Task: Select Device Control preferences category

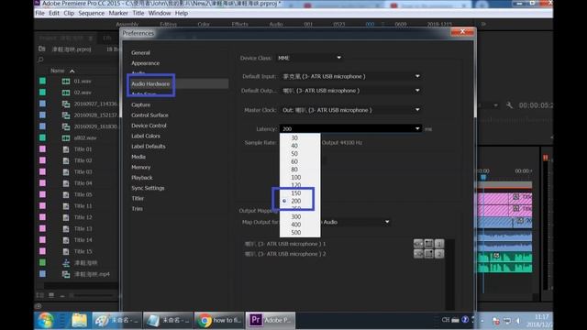Action: pyautogui.click(x=149, y=126)
